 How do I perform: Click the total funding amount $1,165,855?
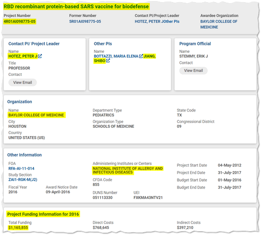pos(18,228)
